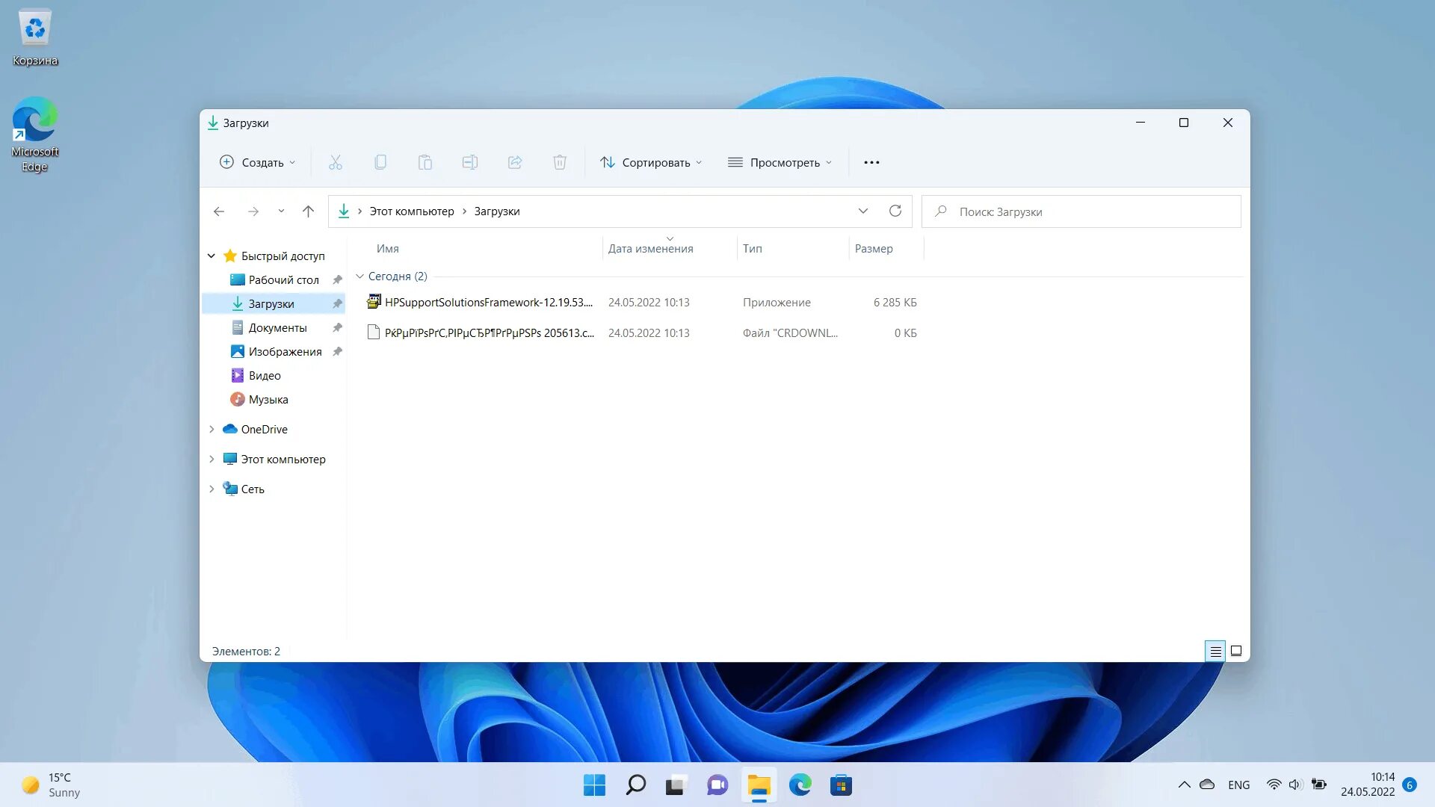Screen dimensions: 1435x807
Task: Unpin Изображения using its pin icon
Action: pos(337,351)
